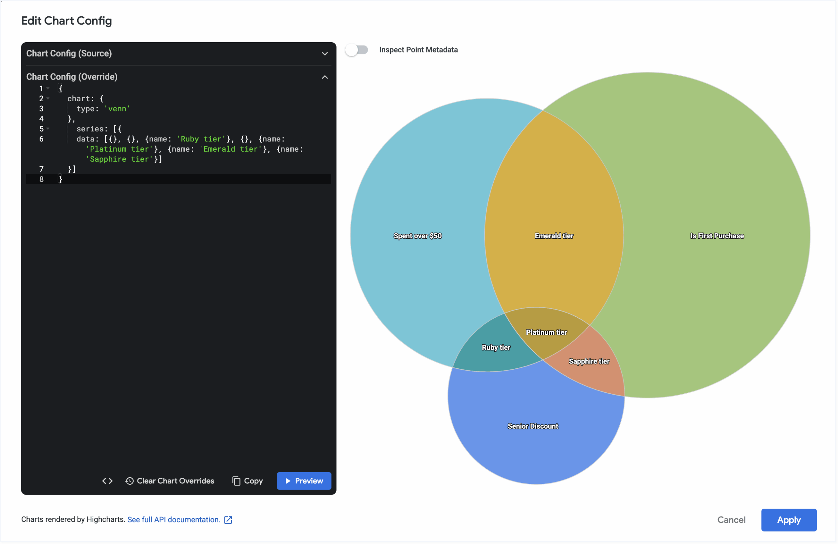Click the Senior Discount circle
Screen dimensions: 838x544
click(533, 426)
